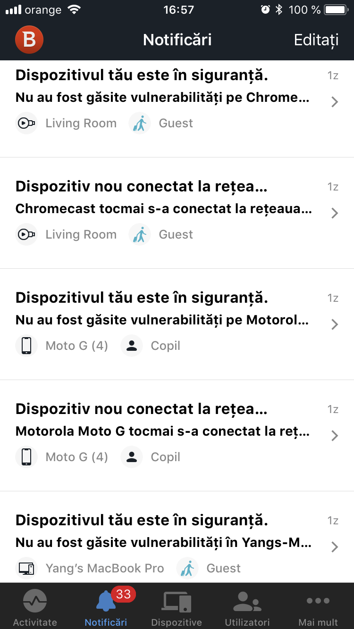Tap the Editați button in header
Screen dimensions: 354x629
(316, 40)
